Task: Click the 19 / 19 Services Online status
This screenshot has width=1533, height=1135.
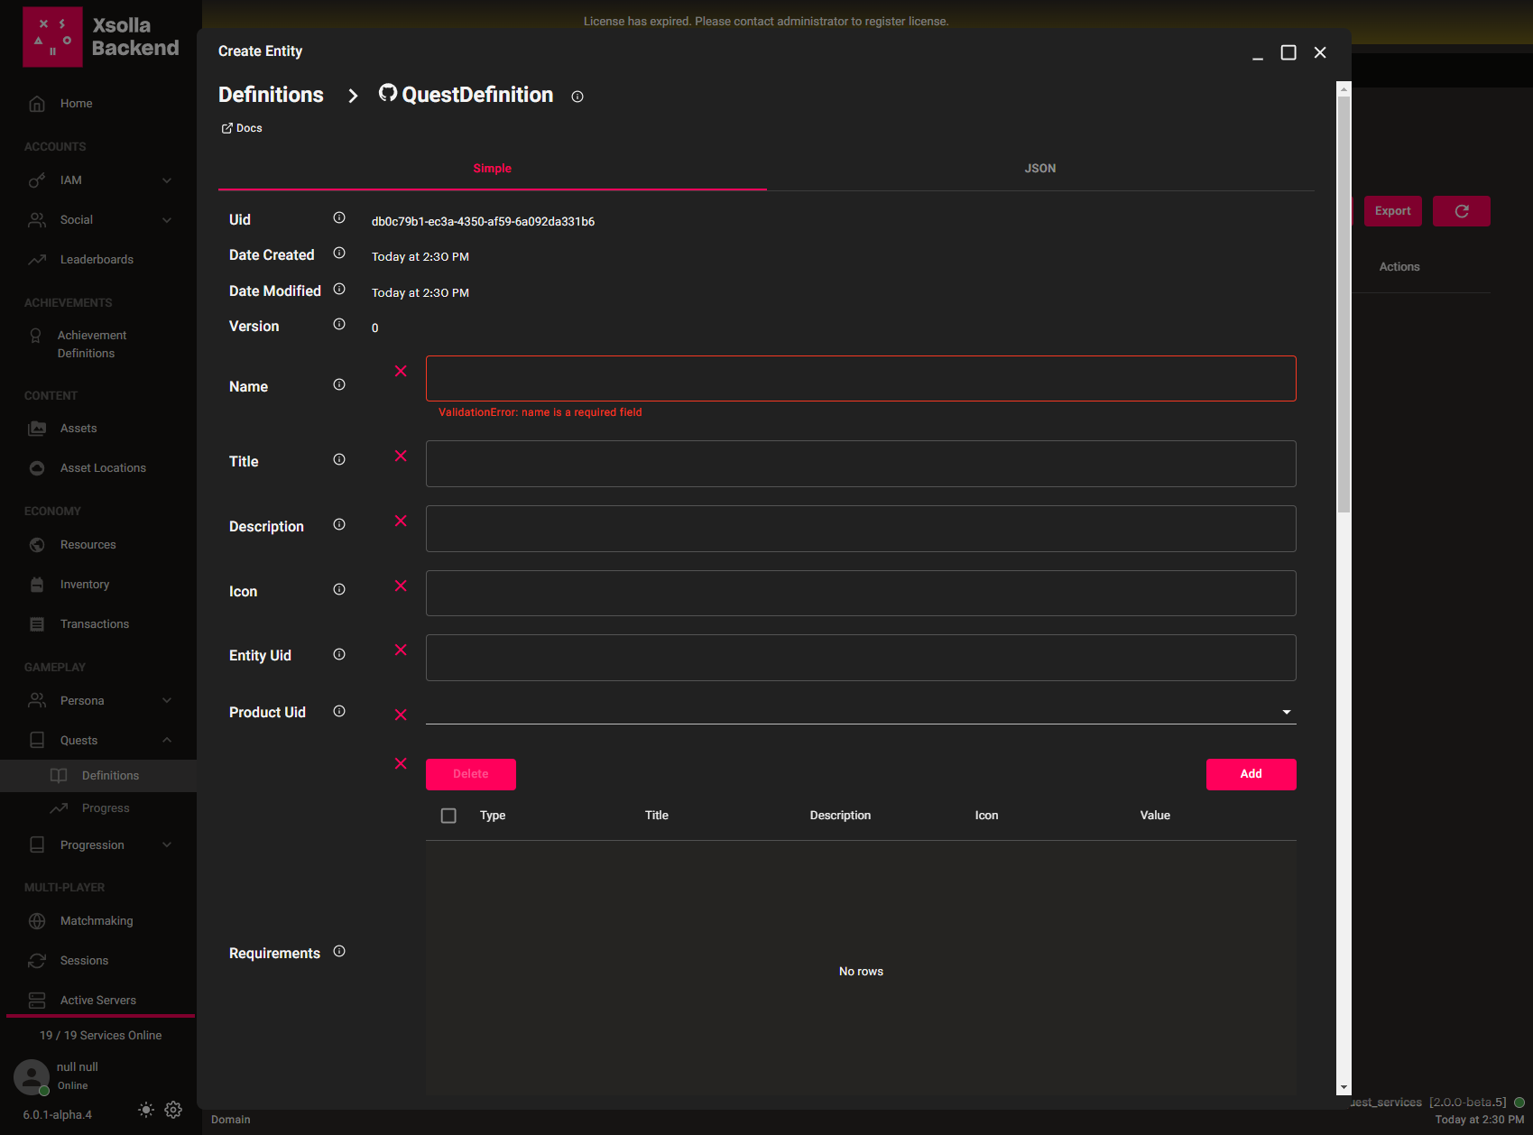Action: click(101, 1036)
